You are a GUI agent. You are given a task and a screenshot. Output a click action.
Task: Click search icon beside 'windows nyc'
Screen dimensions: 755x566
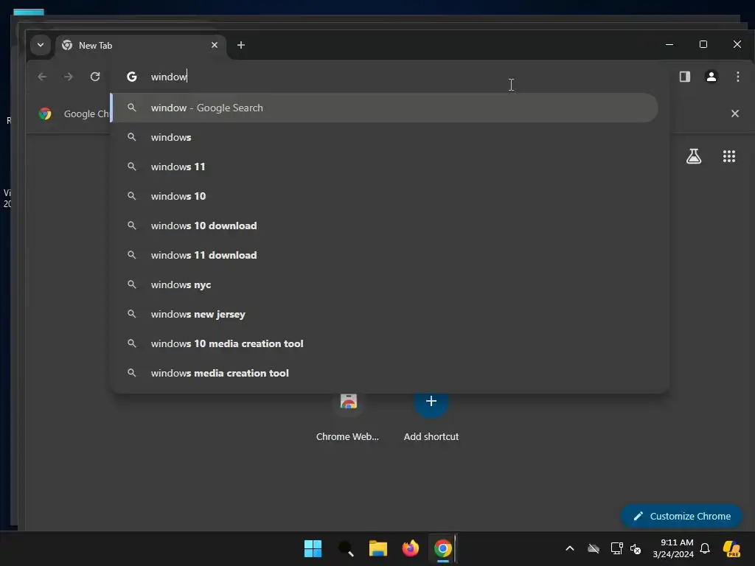pyautogui.click(x=131, y=284)
